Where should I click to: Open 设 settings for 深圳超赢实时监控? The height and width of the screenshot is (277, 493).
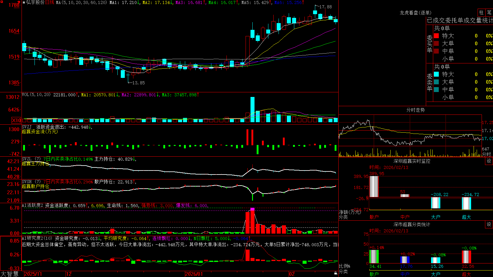click(489, 161)
